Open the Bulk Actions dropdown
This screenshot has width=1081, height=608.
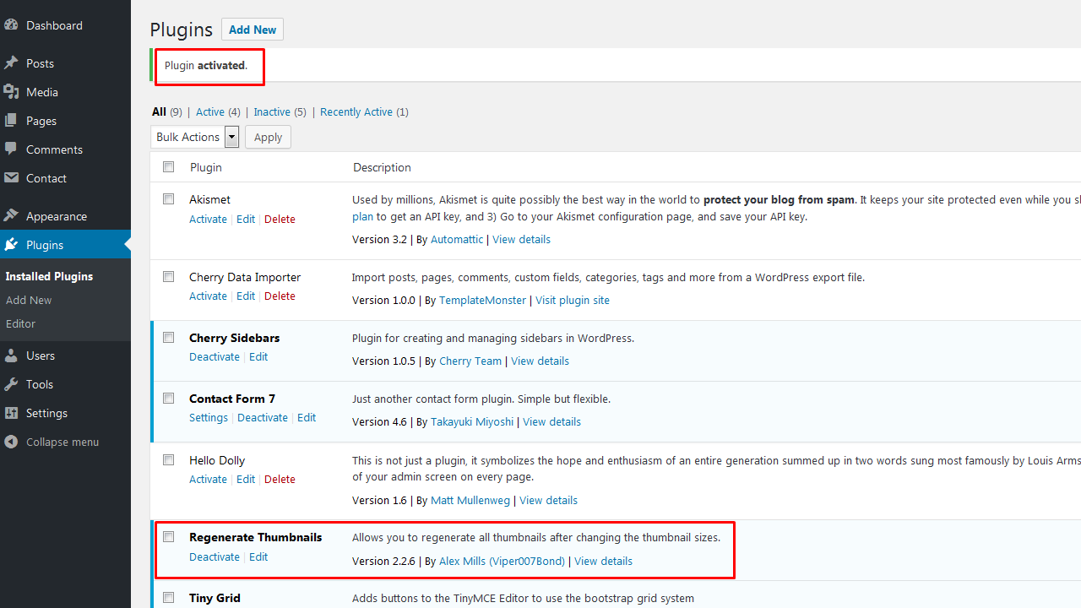[195, 137]
